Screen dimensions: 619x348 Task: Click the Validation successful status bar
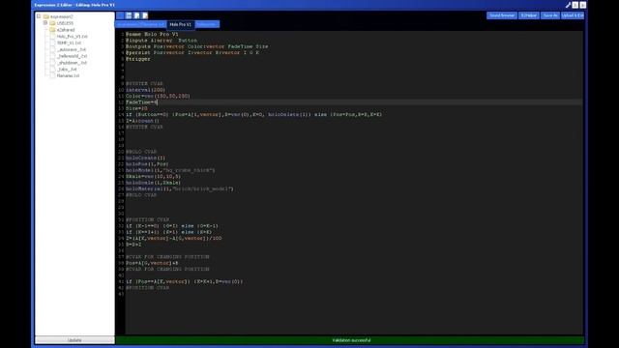350,340
